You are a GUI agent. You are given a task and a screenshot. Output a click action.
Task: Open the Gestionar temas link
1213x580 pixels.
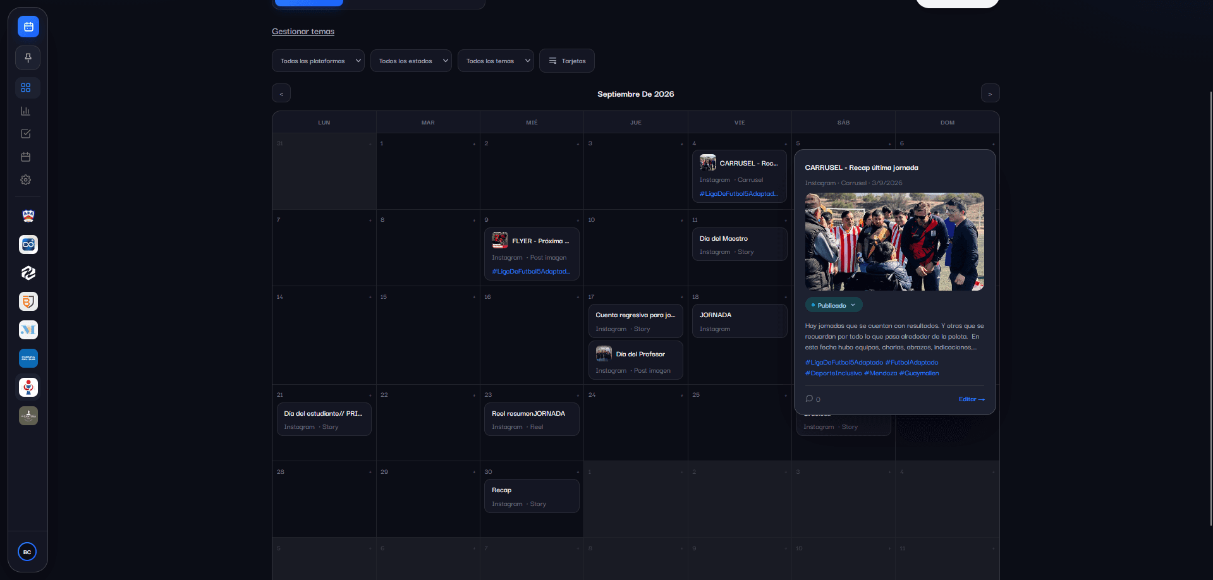click(303, 32)
